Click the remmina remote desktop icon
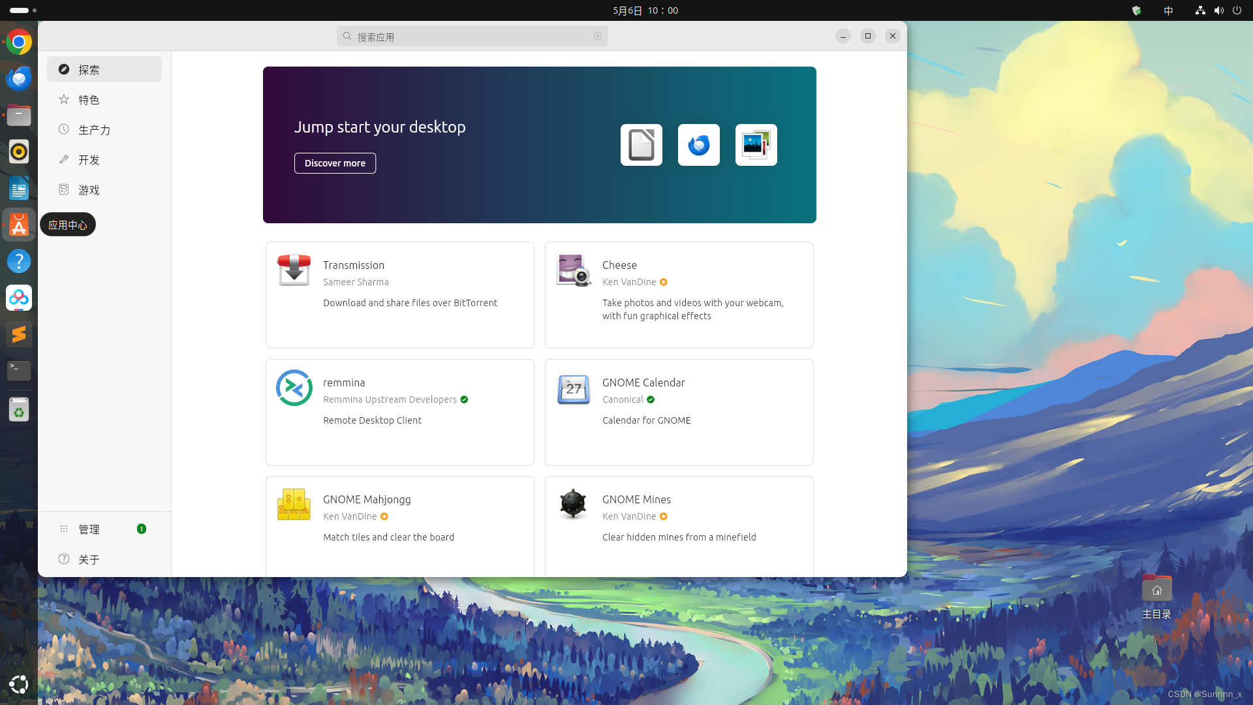The width and height of the screenshot is (1253, 705). pyautogui.click(x=294, y=387)
